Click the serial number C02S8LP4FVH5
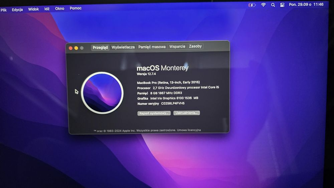Image resolution: width=334 pixels, height=188 pixels. pos(173,103)
